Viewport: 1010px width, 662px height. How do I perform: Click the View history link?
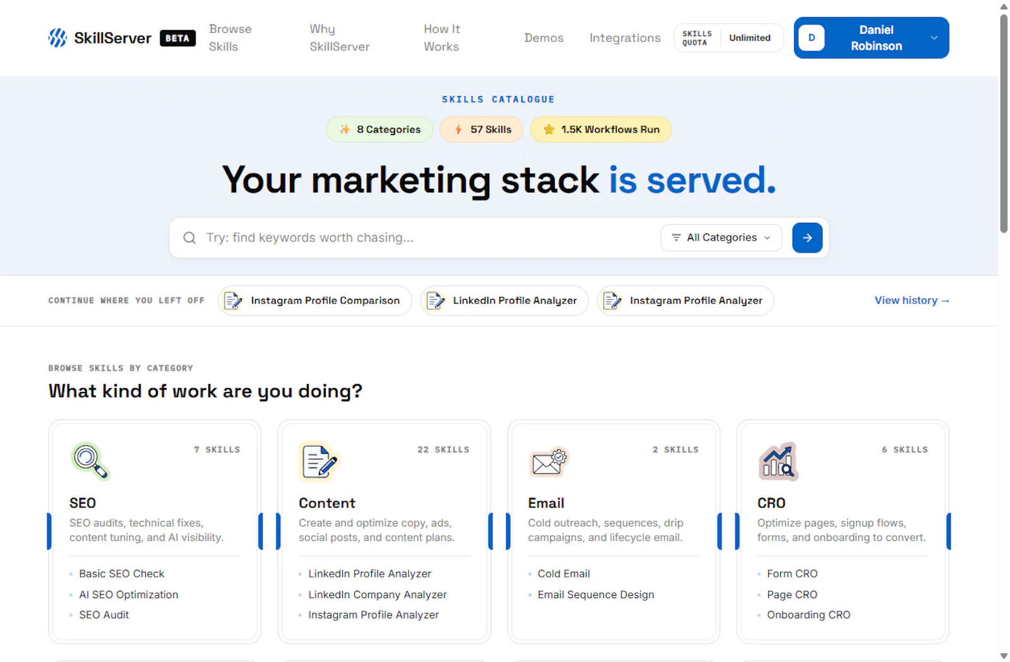coord(912,301)
